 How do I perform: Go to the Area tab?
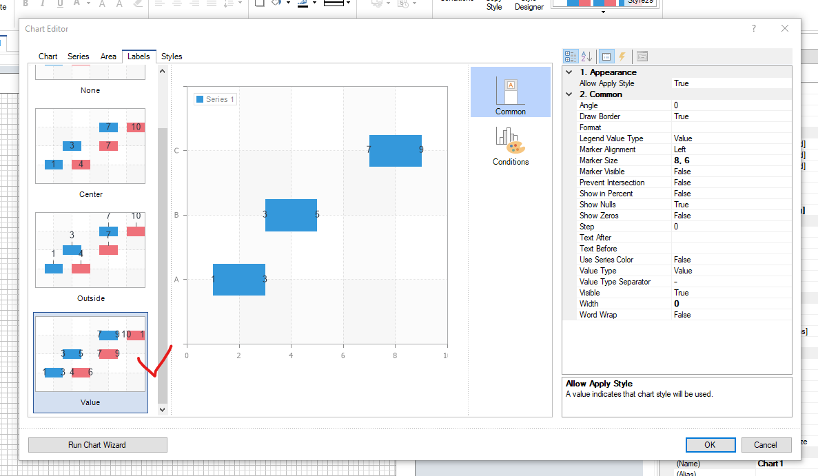(x=108, y=56)
